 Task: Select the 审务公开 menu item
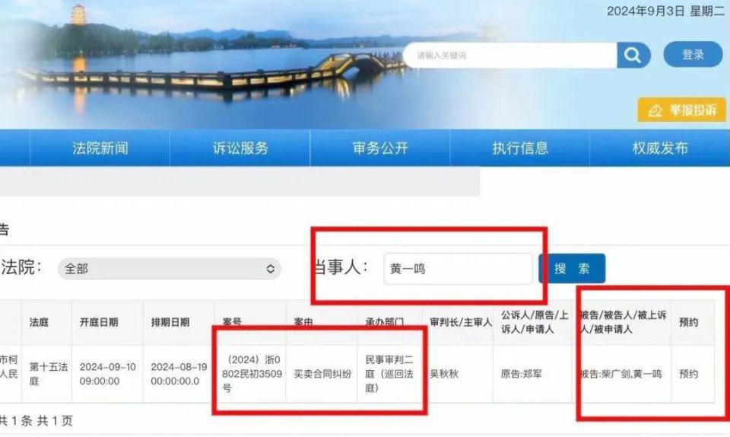tap(380, 148)
